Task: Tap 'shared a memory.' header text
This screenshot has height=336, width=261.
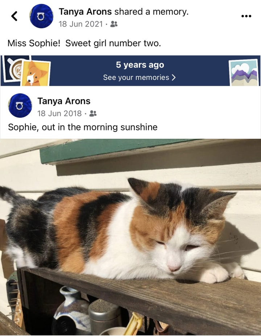Action: pyautogui.click(x=152, y=12)
